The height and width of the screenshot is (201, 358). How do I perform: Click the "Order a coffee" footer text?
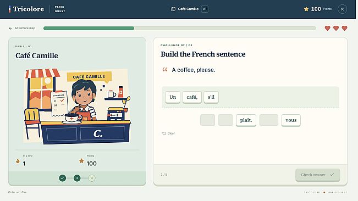18,192
